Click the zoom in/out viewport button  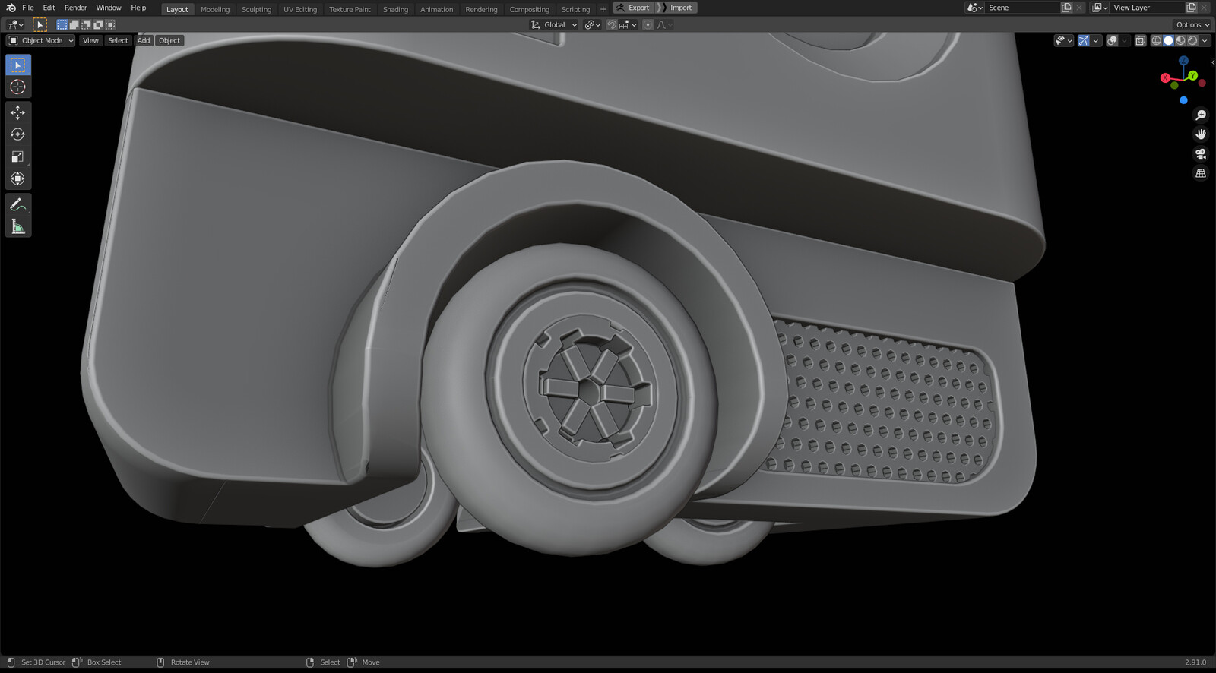point(1201,115)
